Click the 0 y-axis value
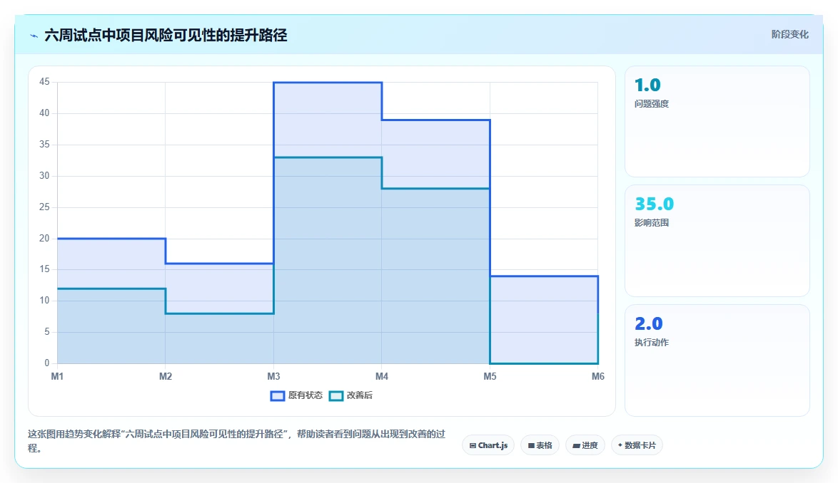The image size is (838, 483). click(47, 363)
